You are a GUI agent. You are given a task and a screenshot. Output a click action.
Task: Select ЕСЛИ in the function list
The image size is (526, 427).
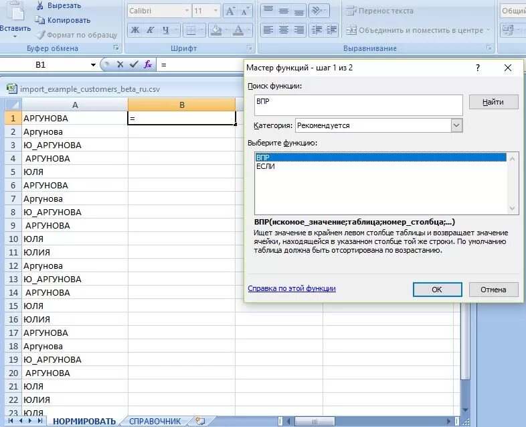380,166
